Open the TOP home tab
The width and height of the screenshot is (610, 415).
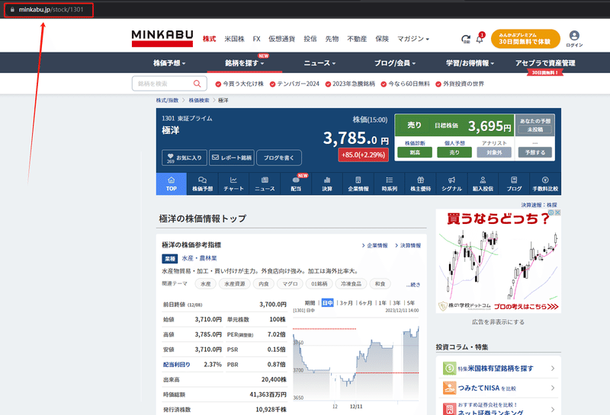pyautogui.click(x=171, y=184)
